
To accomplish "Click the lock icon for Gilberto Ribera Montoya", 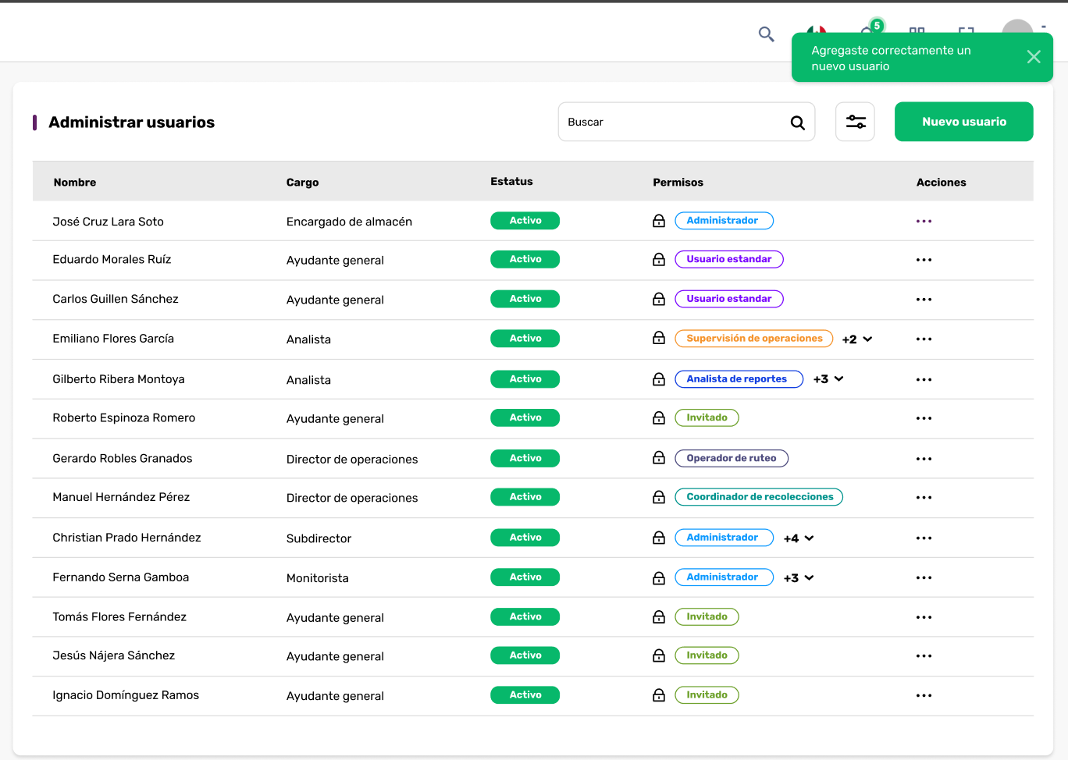I will tap(659, 379).
